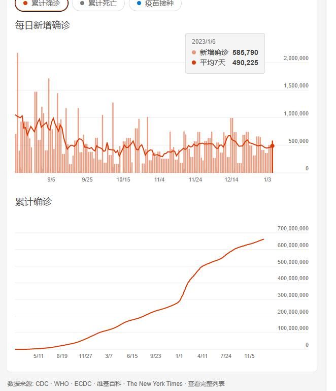Click the tallest bar in daily cases chart
The width and height of the screenshot is (336, 391).
point(17,112)
